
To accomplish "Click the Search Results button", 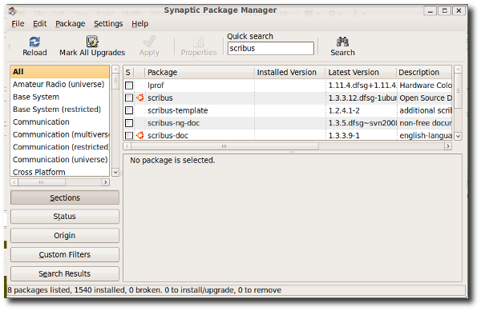I will tap(65, 273).
